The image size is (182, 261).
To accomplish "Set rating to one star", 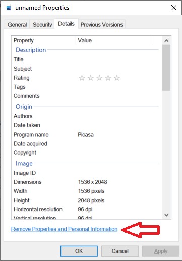I will click(x=82, y=78).
